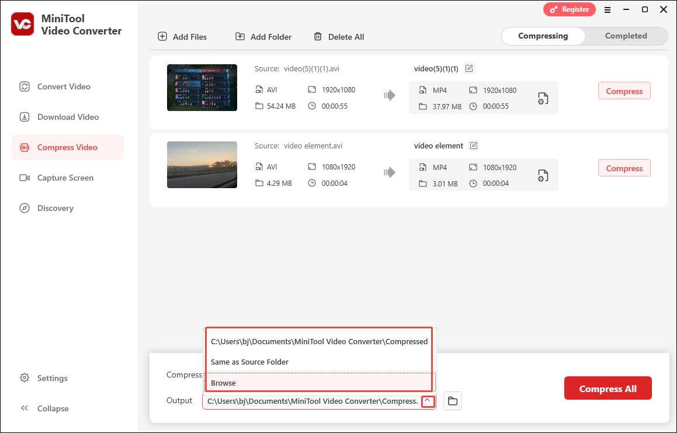Collapse the output path dropdown arrow
The image size is (677, 433).
pos(428,401)
